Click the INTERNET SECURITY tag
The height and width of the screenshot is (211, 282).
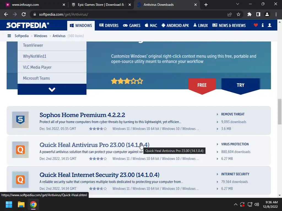click(x=235, y=174)
